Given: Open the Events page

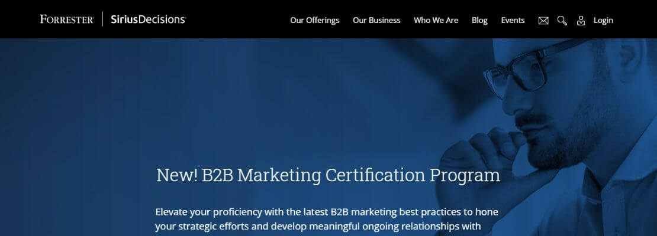Looking at the screenshot, I should (513, 20).
